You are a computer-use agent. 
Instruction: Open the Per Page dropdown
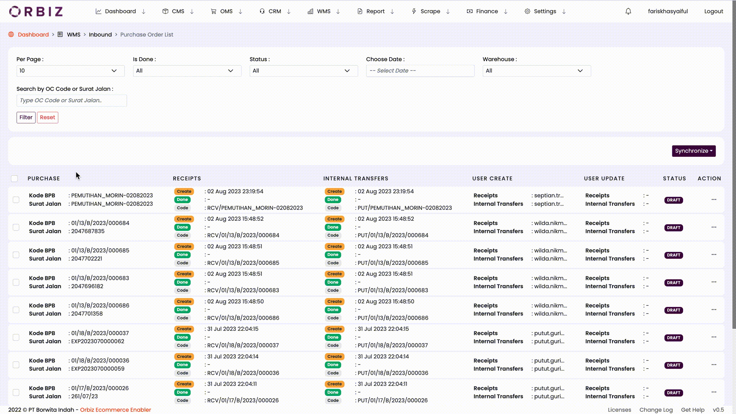tap(71, 71)
